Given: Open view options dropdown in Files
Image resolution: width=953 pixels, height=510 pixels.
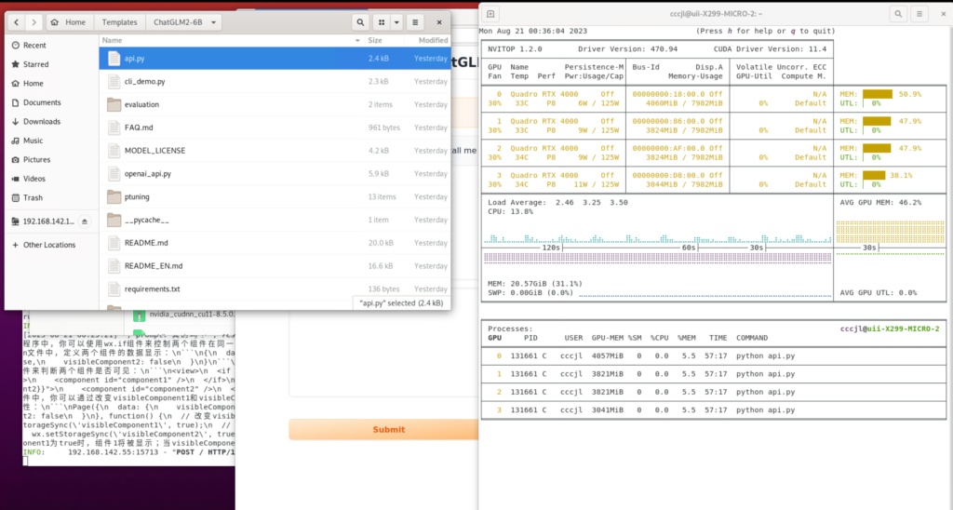Looking at the screenshot, I should [x=396, y=22].
